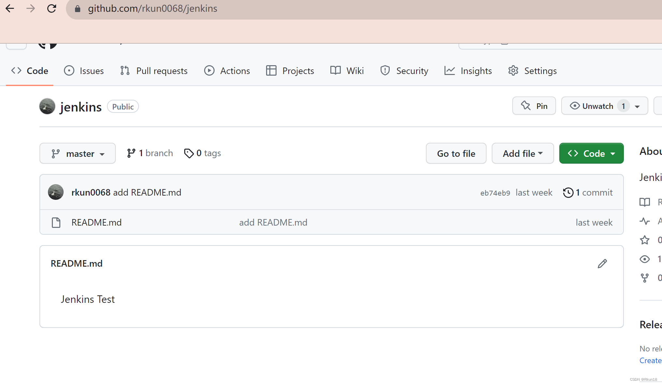This screenshot has height=384, width=662.
Task: Open the Actions tab
Action: pos(227,71)
